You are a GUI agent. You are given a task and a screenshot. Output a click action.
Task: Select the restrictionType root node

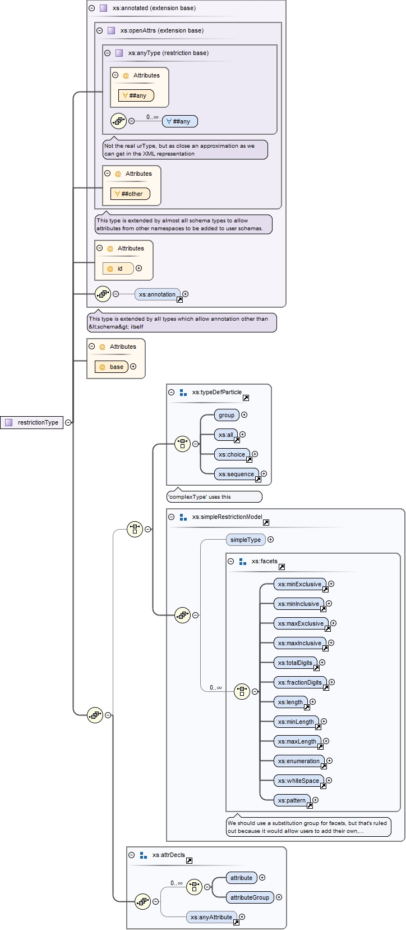(32, 422)
